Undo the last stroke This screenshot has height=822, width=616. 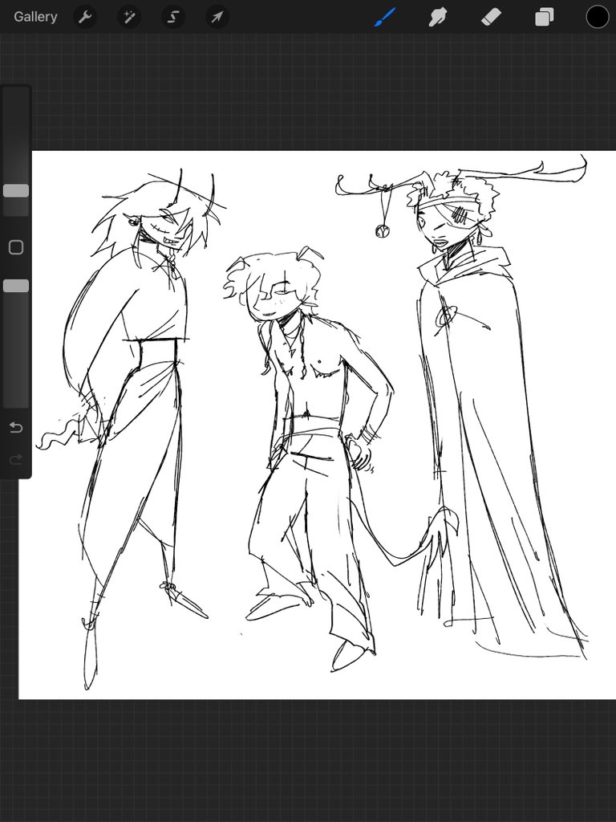pos(16,428)
